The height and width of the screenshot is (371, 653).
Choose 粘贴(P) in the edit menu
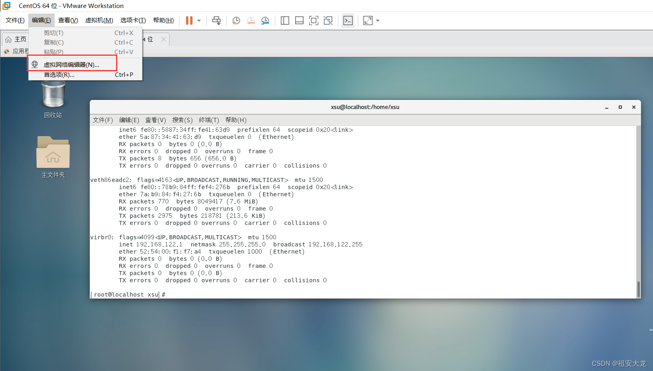(85, 52)
